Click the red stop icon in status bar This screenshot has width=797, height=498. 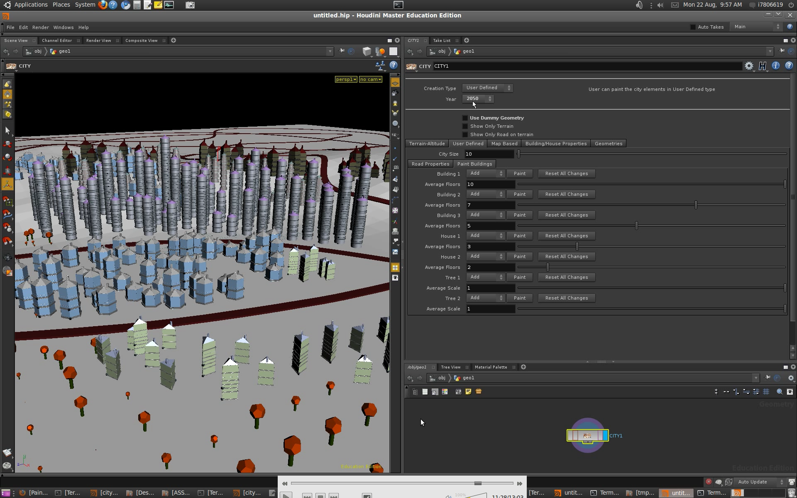click(x=709, y=482)
